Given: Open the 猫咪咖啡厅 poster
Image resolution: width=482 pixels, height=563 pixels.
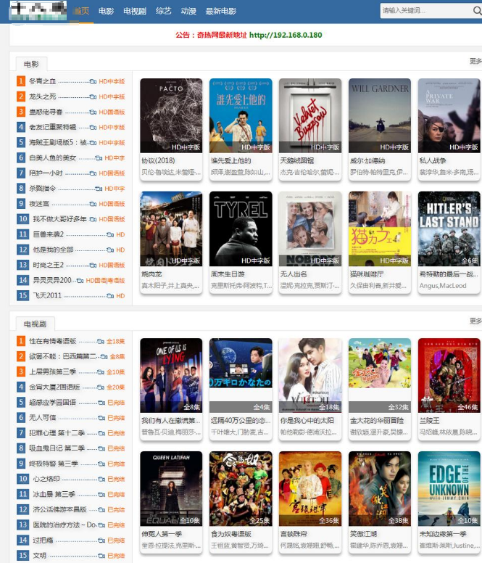Looking at the screenshot, I should coord(380,229).
